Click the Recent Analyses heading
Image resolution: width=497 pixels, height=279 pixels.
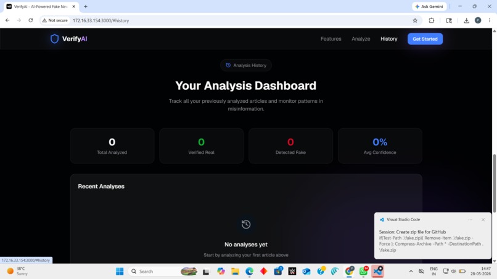pyautogui.click(x=101, y=186)
